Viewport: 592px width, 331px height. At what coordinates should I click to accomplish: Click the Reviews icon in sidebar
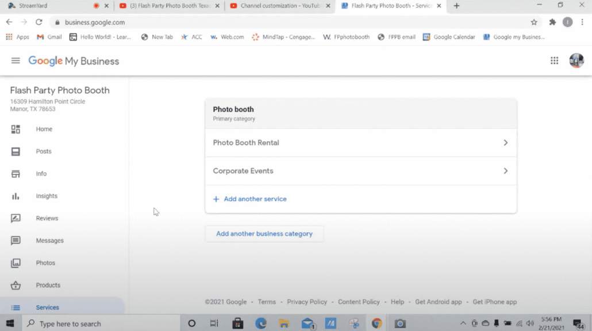click(16, 218)
